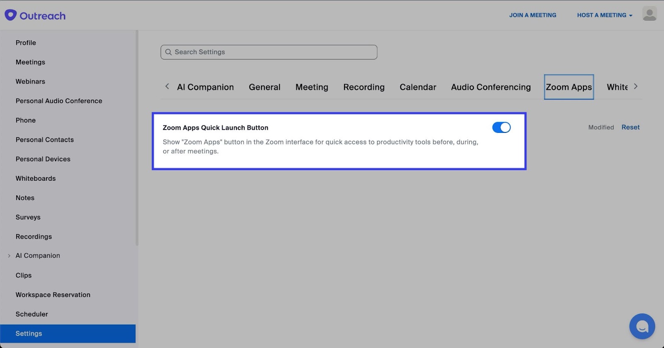Reset the modified Zoom Apps setting
This screenshot has height=348, width=664.
point(630,127)
